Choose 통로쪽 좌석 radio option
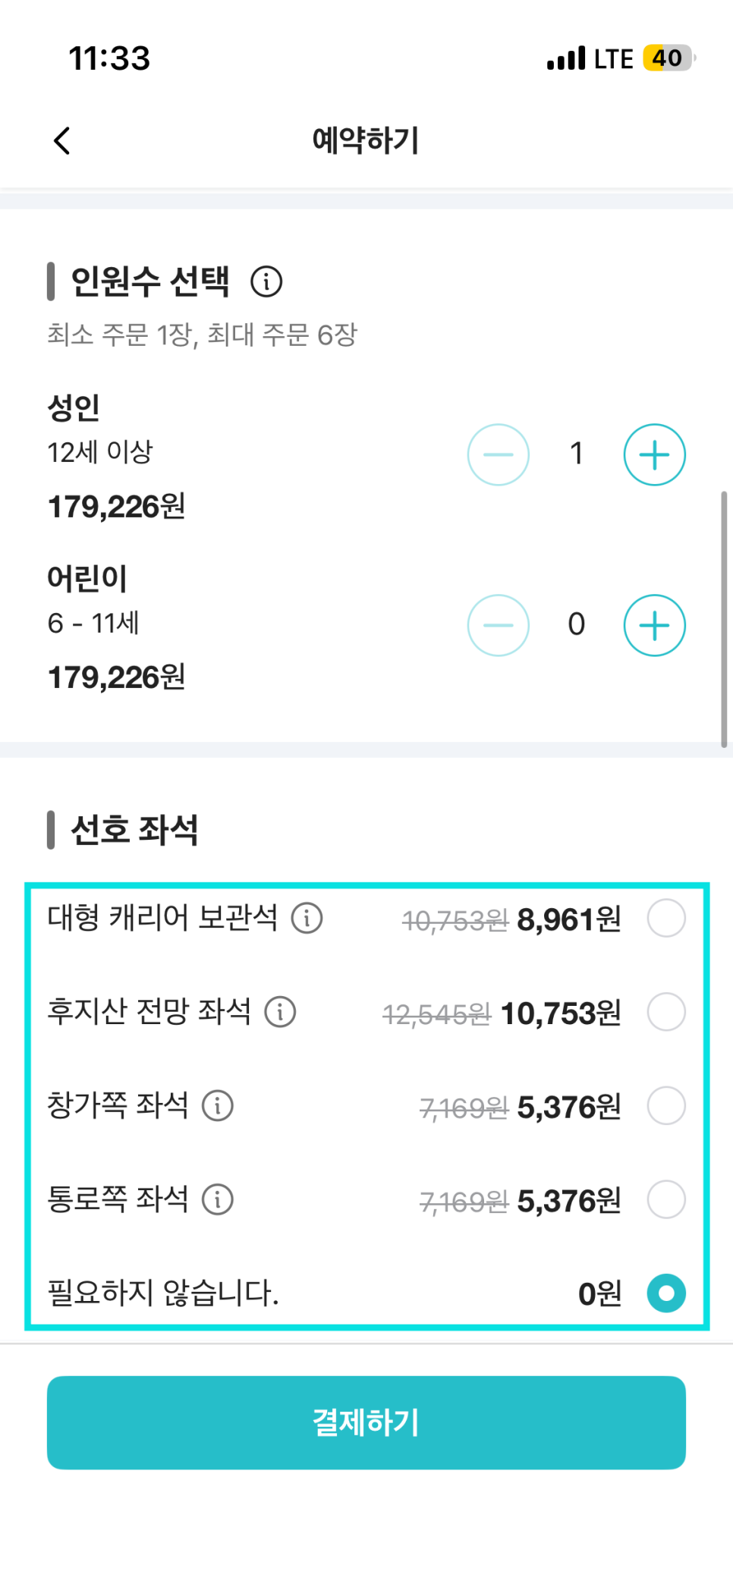The height and width of the screenshot is (1587, 733). coord(666,1199)
